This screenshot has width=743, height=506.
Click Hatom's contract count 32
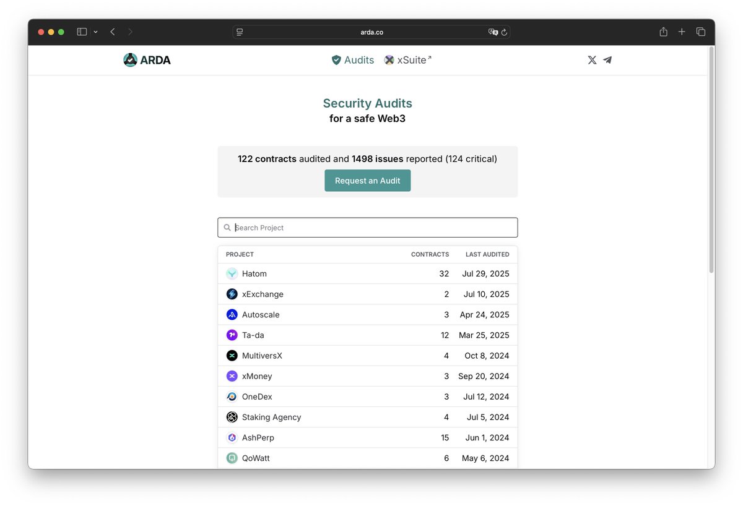(443, 273)
